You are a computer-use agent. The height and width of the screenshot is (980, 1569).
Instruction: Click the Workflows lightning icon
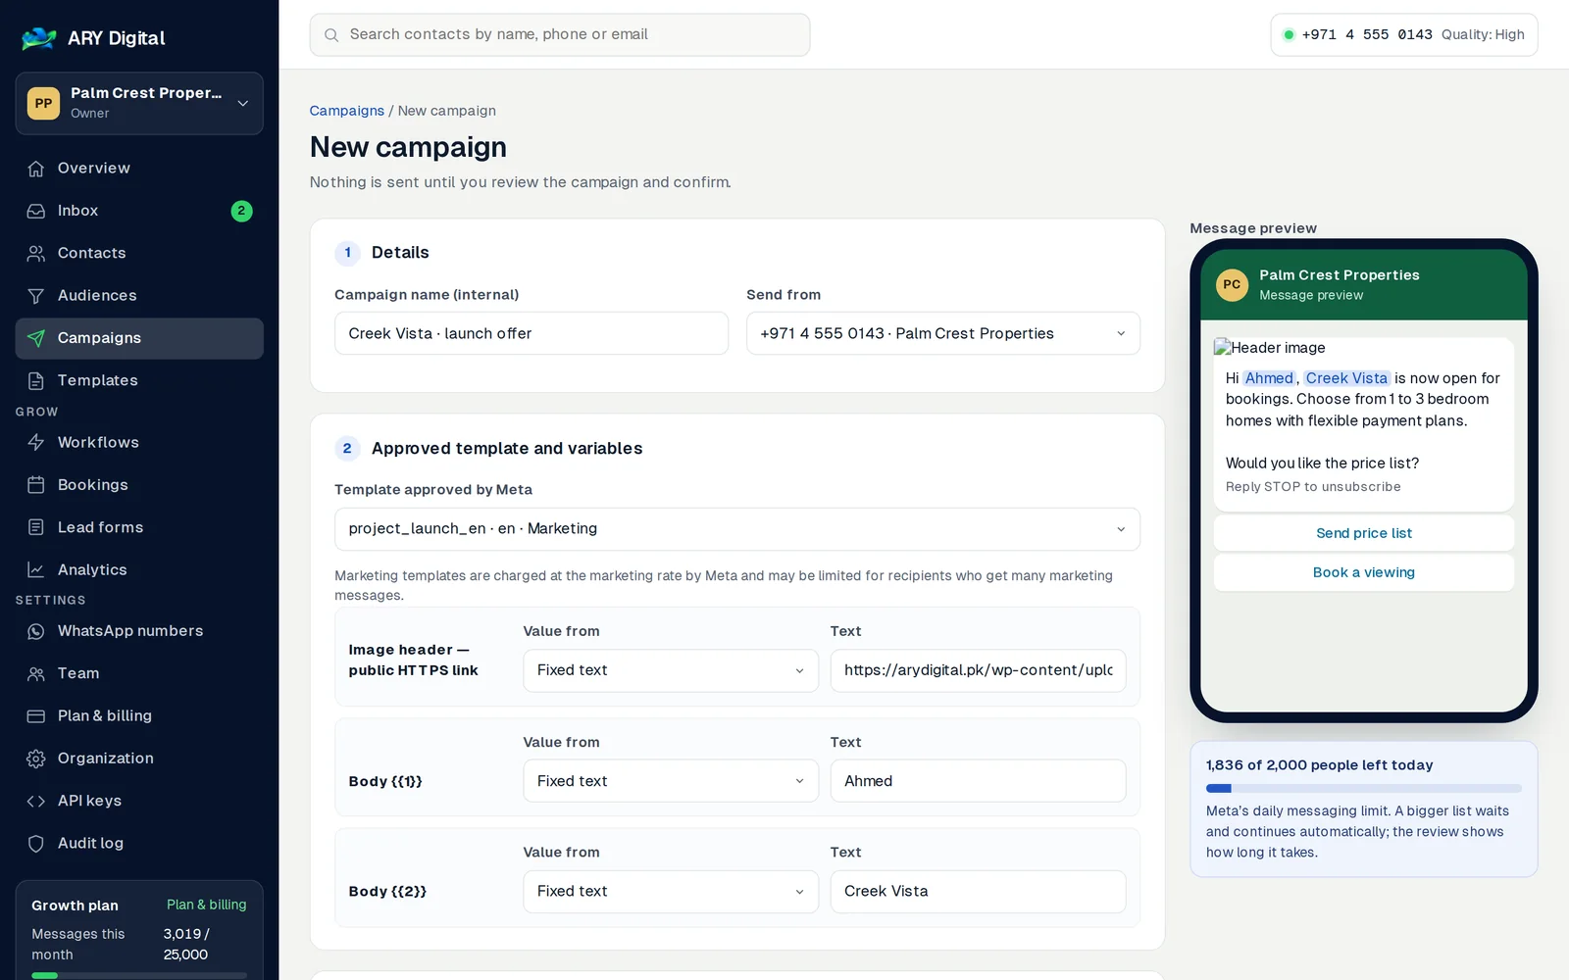36,442
